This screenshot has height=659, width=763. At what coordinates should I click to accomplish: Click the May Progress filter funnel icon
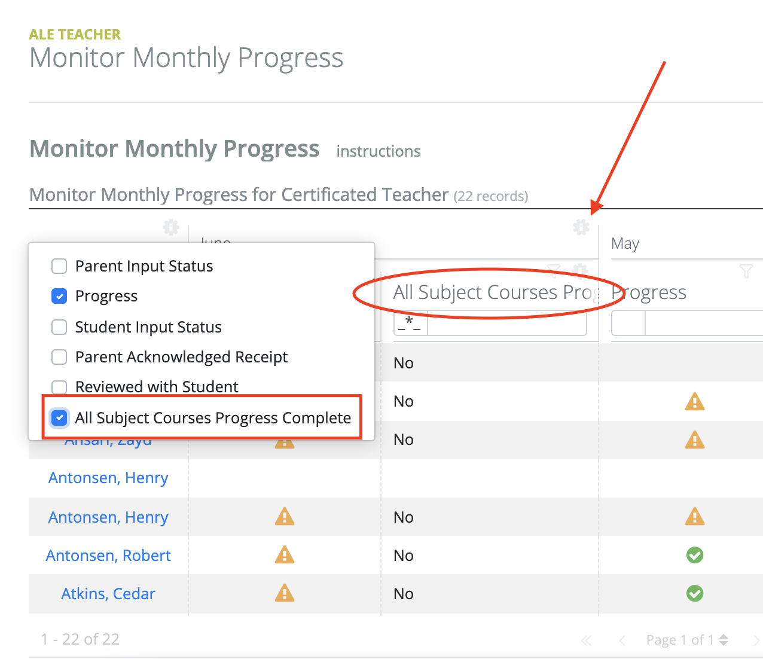click(x=746, y=271)
